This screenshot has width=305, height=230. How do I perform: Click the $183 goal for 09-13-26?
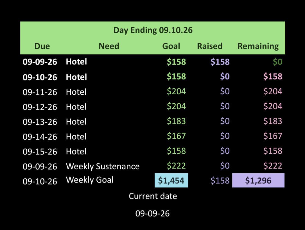click(x=176, y=121)
